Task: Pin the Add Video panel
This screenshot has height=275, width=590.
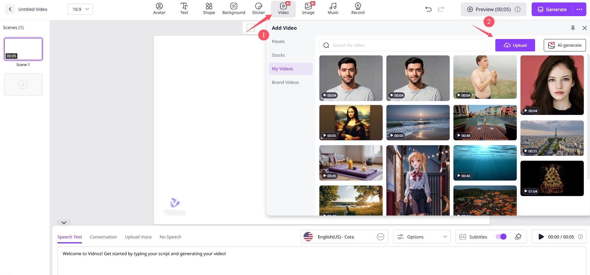Action: click(573, 28)
